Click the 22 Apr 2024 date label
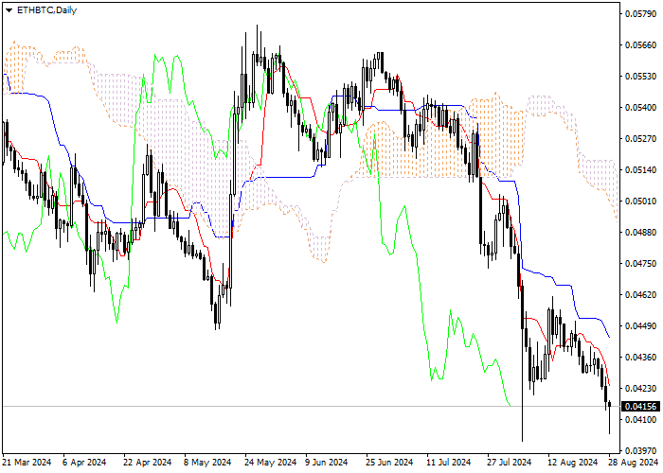663x473 pixels. click(x=148, y=463)
